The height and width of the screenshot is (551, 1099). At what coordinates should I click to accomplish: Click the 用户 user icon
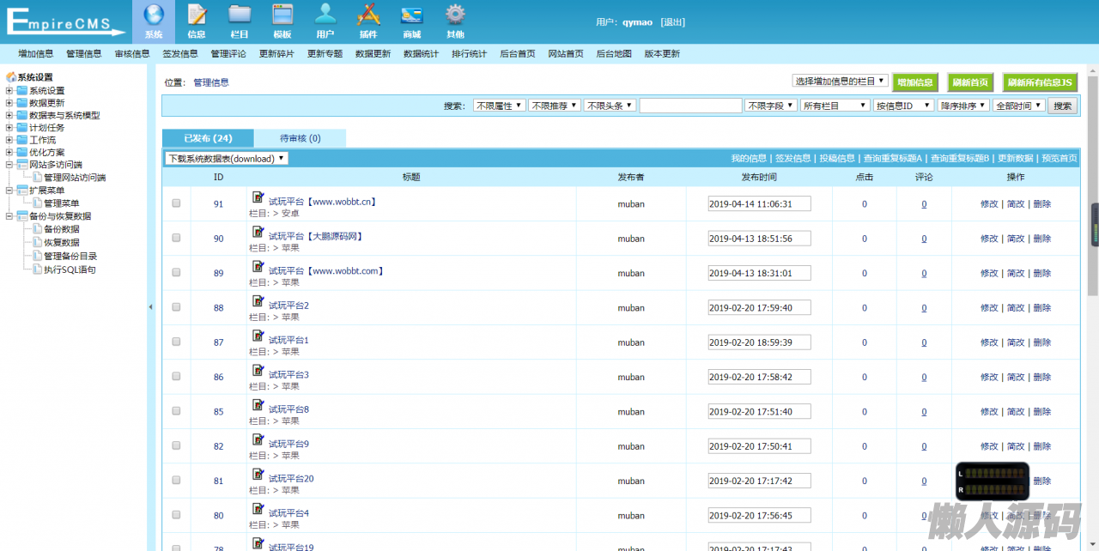[x=325, y=15]
